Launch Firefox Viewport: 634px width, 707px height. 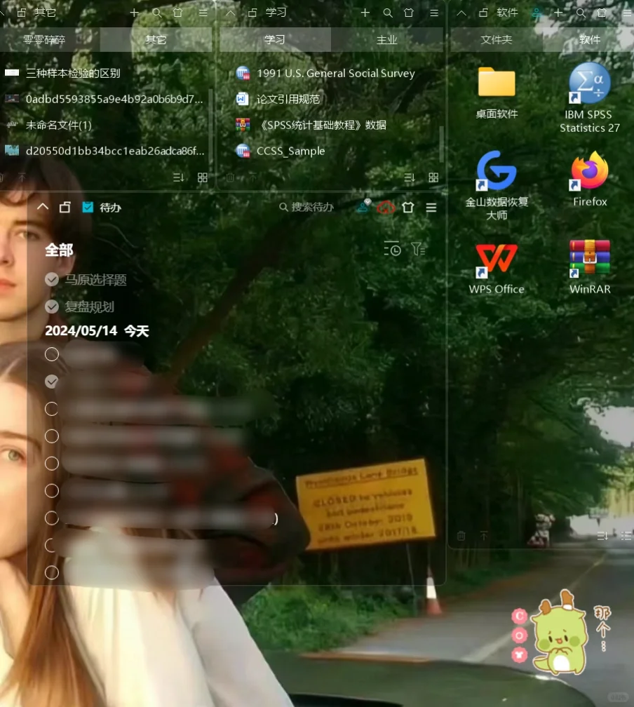tap(589, 180)
